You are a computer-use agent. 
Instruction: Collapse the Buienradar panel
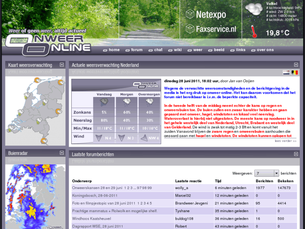pos(62,153)
